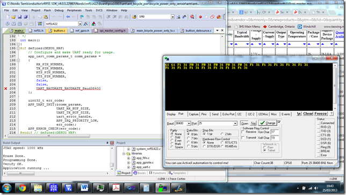Open Baud rate dropdown

point(189,123)
